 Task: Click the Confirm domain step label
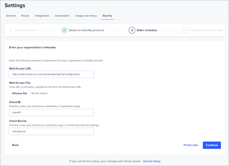[x=25, y=30]
